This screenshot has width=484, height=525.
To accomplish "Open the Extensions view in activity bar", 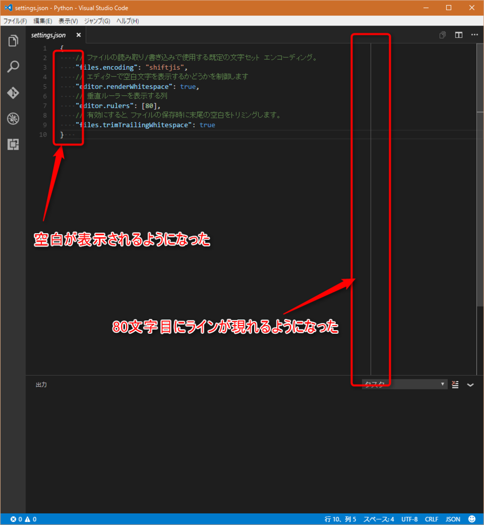I will [13, 144].
